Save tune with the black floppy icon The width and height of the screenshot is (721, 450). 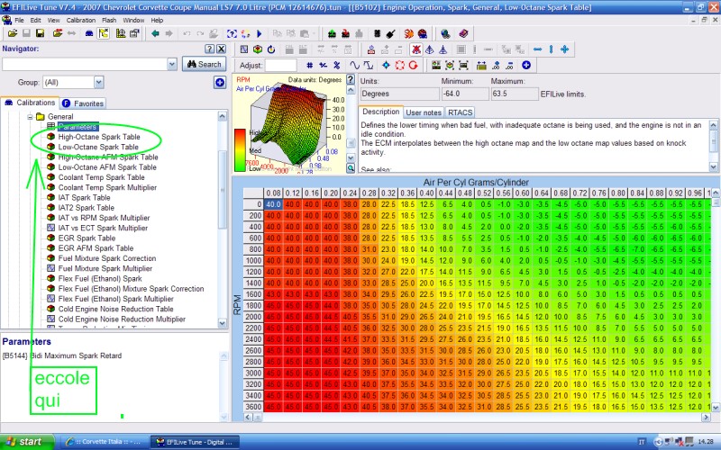pyautogui.click(x=40, y=33)
